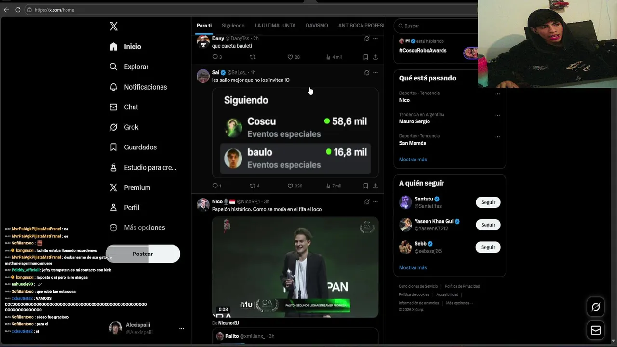Go to Inicio in the sidebar
The width and height of the screenshot is (617, 347).
[125, 47]
